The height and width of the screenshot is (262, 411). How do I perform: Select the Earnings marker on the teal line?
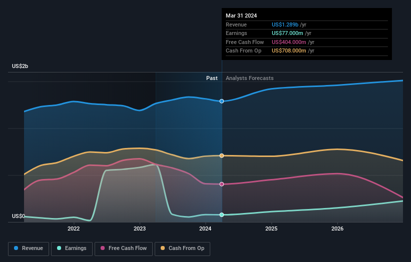point(222,214)
